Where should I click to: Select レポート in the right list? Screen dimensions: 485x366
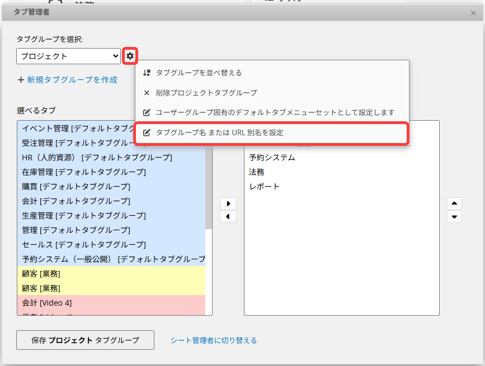264,186
